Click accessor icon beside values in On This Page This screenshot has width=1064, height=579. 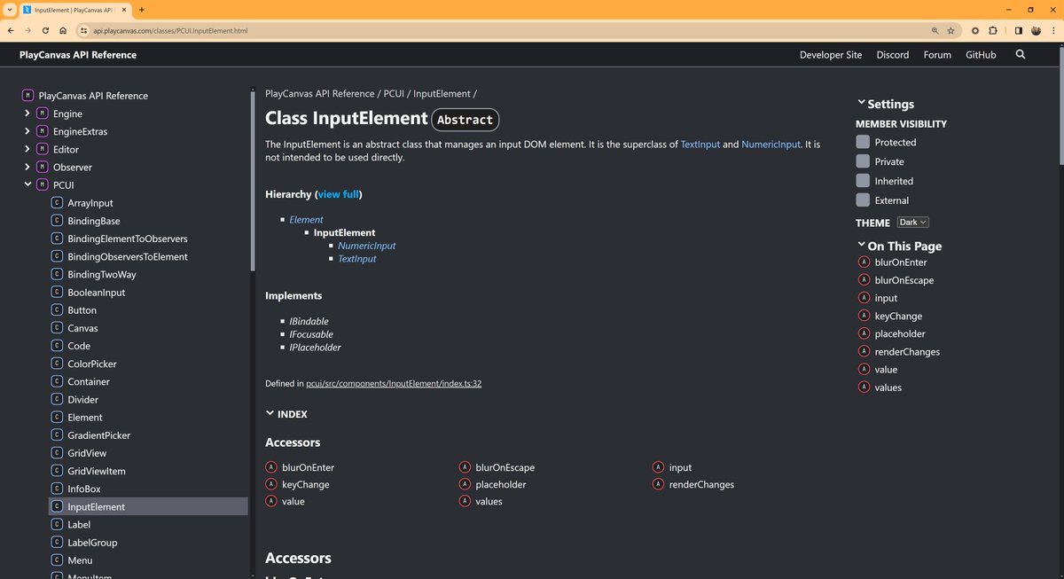[864, 387]
